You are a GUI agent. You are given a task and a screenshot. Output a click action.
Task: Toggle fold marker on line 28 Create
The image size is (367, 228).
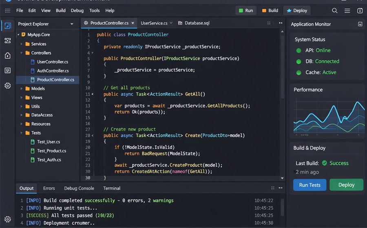[x=93, y=136]
